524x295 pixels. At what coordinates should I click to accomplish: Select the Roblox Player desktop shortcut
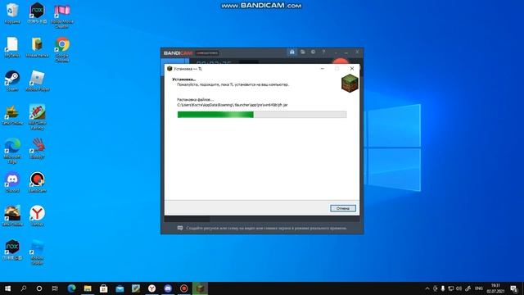tap(37, 81)
